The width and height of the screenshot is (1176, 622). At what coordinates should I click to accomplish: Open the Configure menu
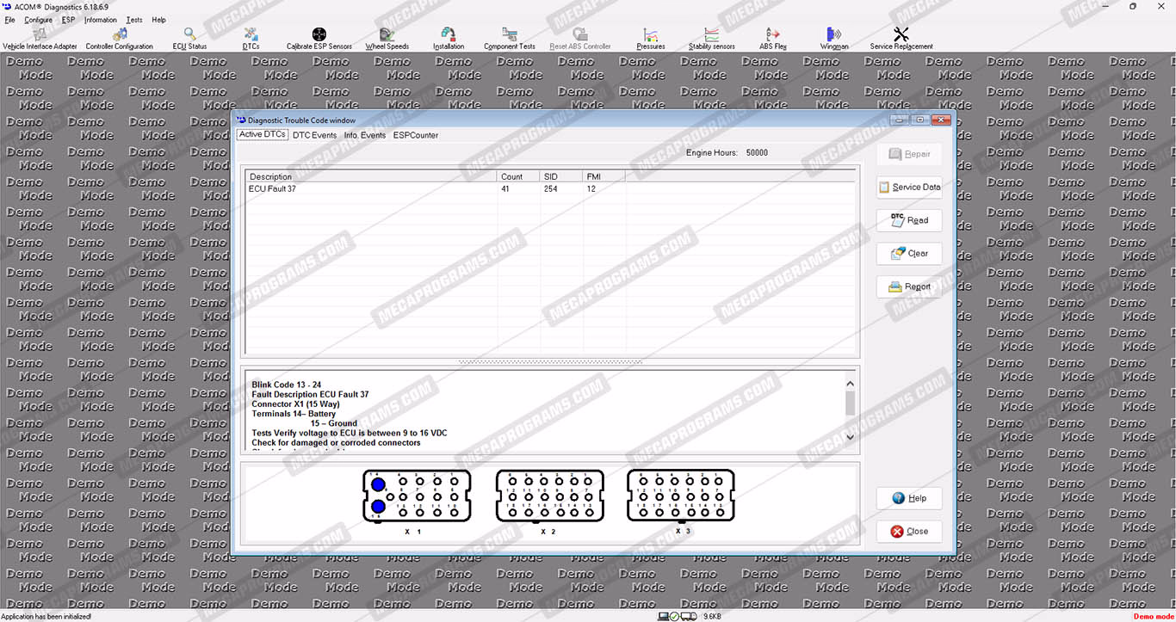coord(38,20)
